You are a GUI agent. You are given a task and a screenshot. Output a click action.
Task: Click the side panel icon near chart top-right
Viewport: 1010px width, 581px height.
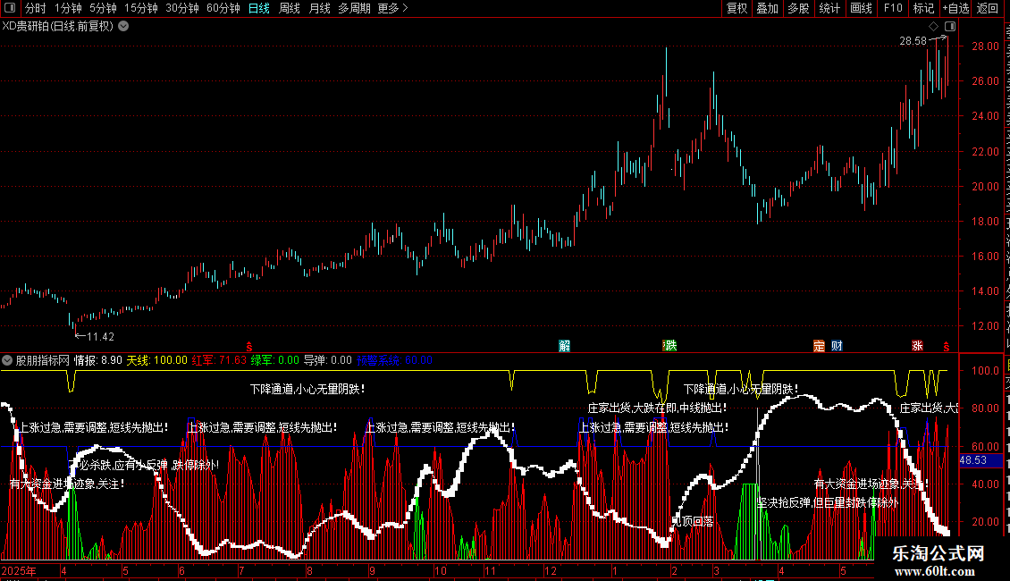click(950, 27)
